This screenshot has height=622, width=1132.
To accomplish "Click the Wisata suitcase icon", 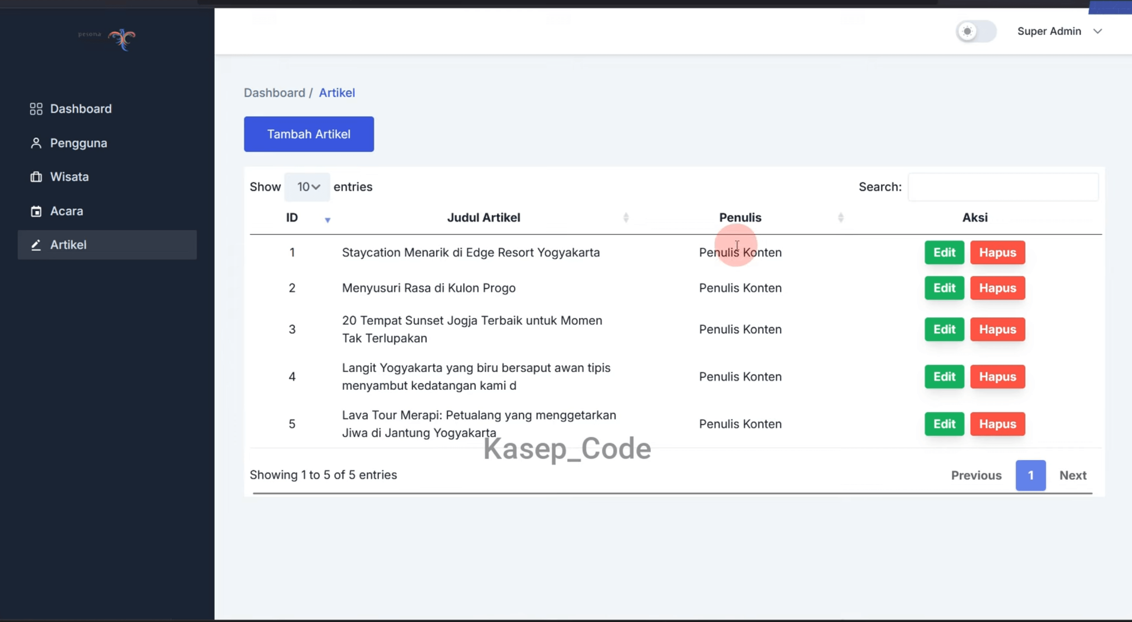I will [36, 177].
